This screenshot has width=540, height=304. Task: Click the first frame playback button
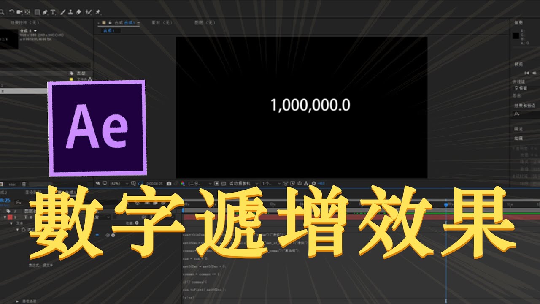pos(526,73)
